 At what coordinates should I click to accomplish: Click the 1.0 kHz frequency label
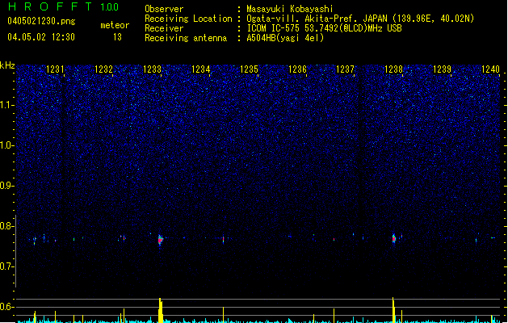pos(7,145)
